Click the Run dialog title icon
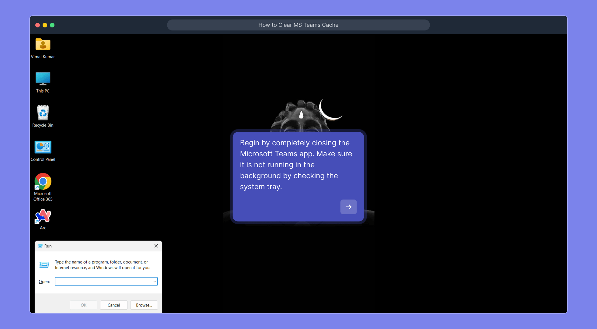 pyautogui.click(x=40, y=246)
